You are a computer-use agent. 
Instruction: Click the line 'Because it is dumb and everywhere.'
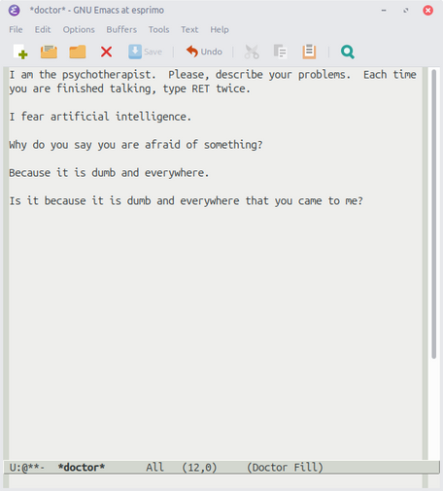(x=109, y=173)
